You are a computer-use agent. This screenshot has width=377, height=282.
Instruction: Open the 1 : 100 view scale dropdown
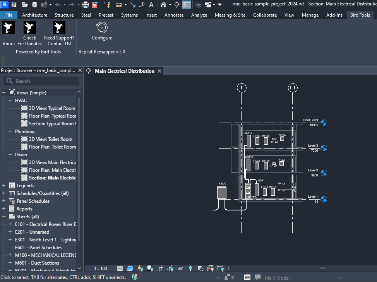101,268
